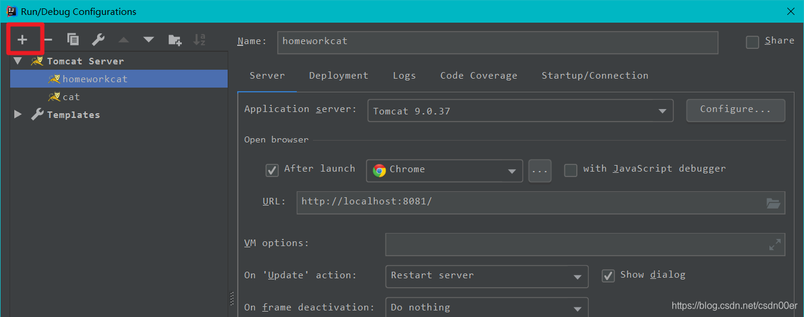Switch to the Deployment tab
Image resolution: width=804 pixels, height=317 pixels.
click(x=339, y=76)
